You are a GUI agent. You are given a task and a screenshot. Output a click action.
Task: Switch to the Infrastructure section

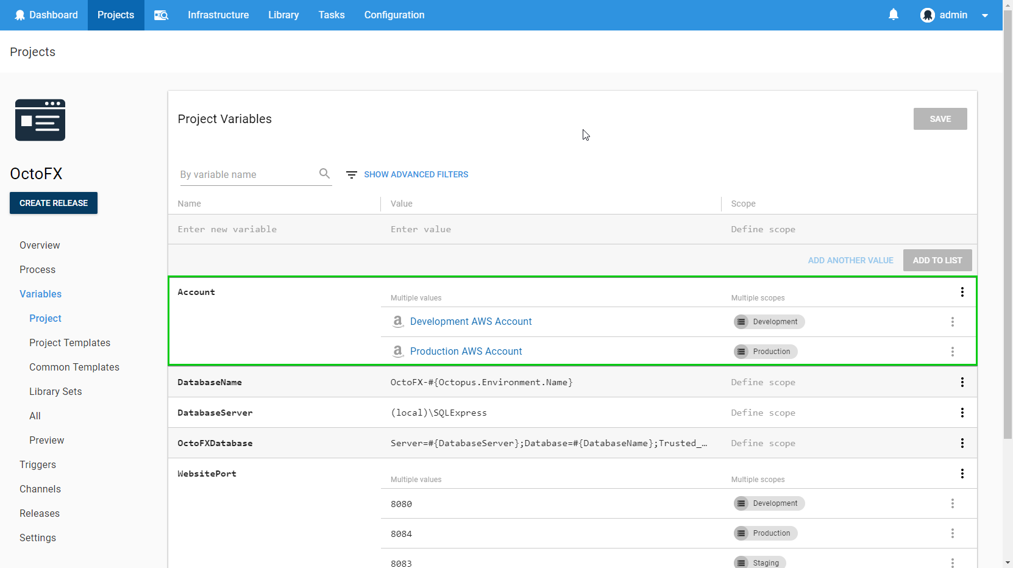coord(218,15)
